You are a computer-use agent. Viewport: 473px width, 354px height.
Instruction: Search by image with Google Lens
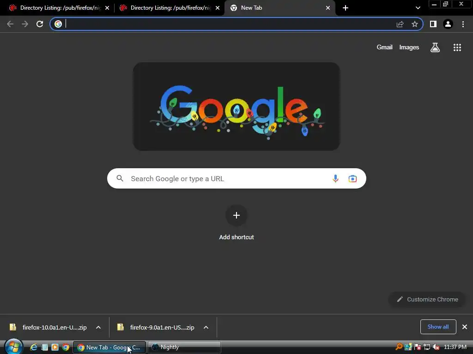[x=352, y=178]
